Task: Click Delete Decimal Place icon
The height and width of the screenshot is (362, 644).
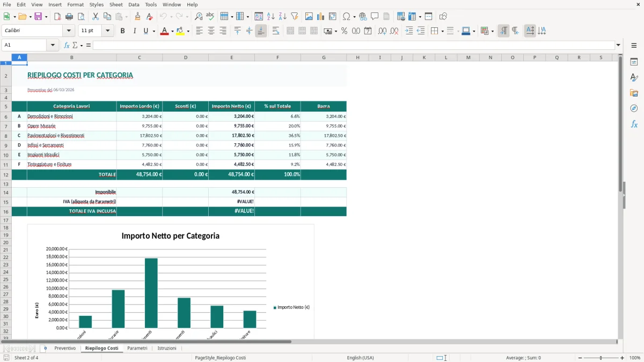Action: coord(394,31)
